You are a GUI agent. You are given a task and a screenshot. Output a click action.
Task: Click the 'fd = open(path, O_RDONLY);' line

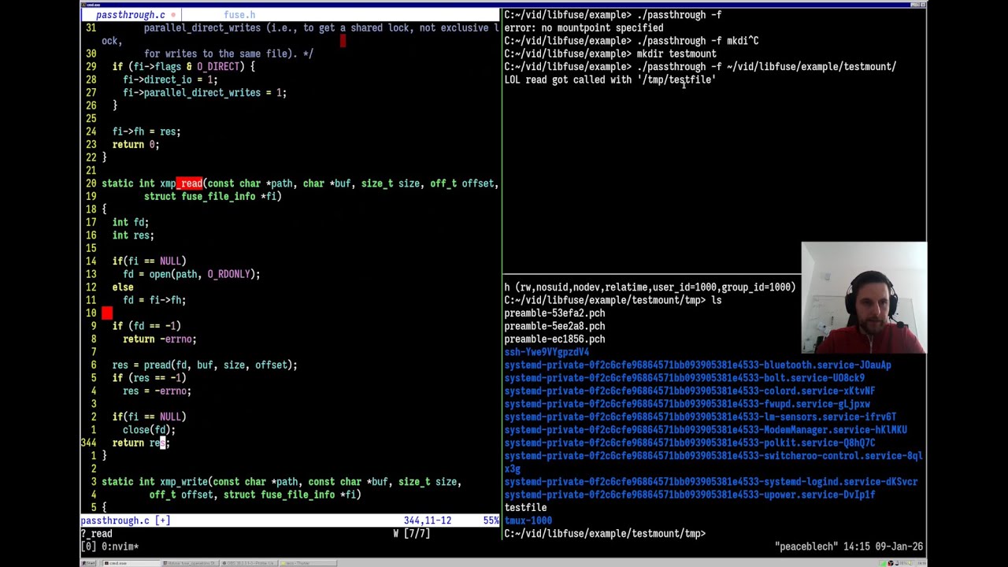(191, 274)
